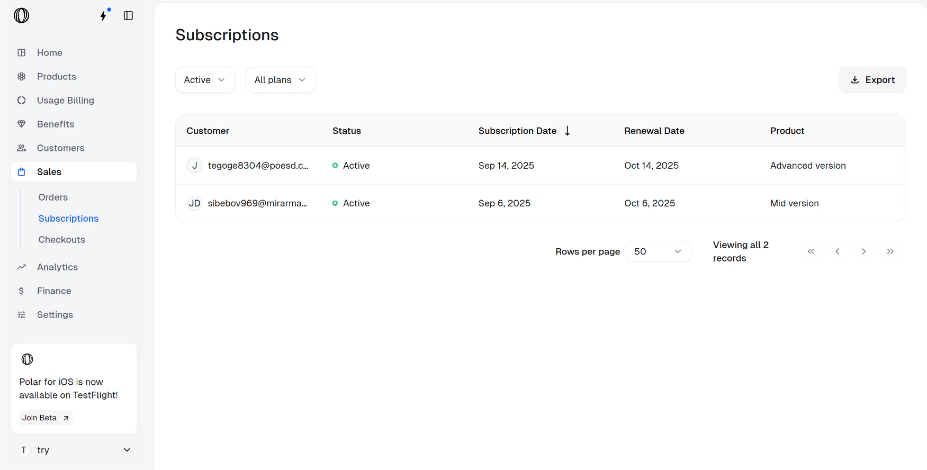Click the Customers people icon

click(22, 148)
